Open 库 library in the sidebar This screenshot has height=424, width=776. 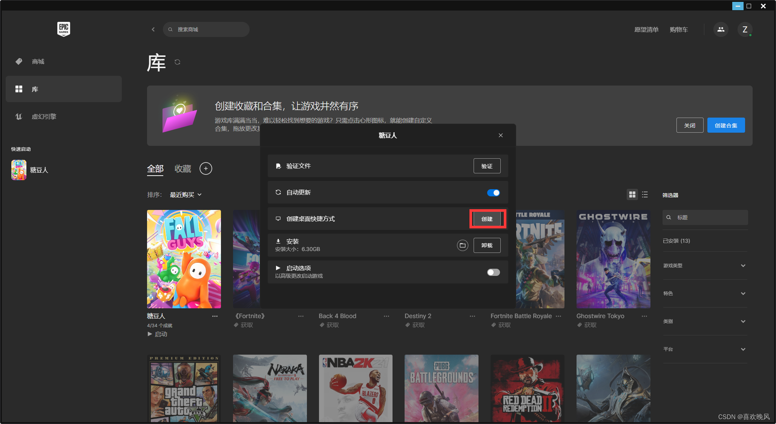[x=64, y=89]
